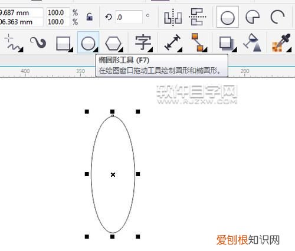Select the Polygon tool
Image resolution: width=295 pixels, height=251 pixels.
[113, 43]
